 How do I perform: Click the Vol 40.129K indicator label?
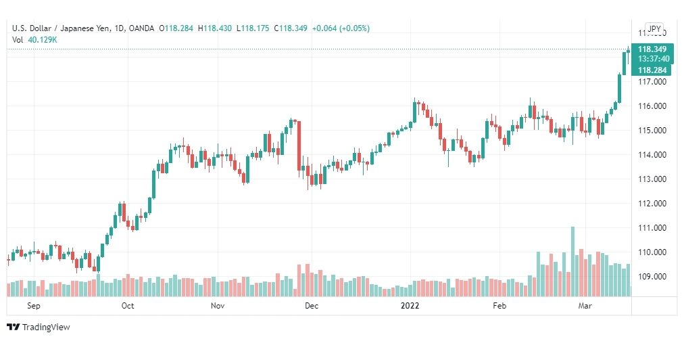coord(35,40)
